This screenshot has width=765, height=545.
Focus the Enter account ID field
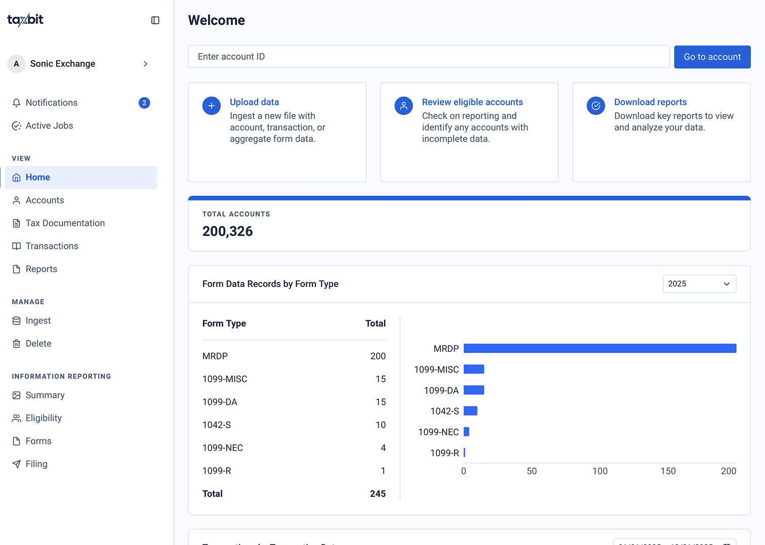point(429,57)
